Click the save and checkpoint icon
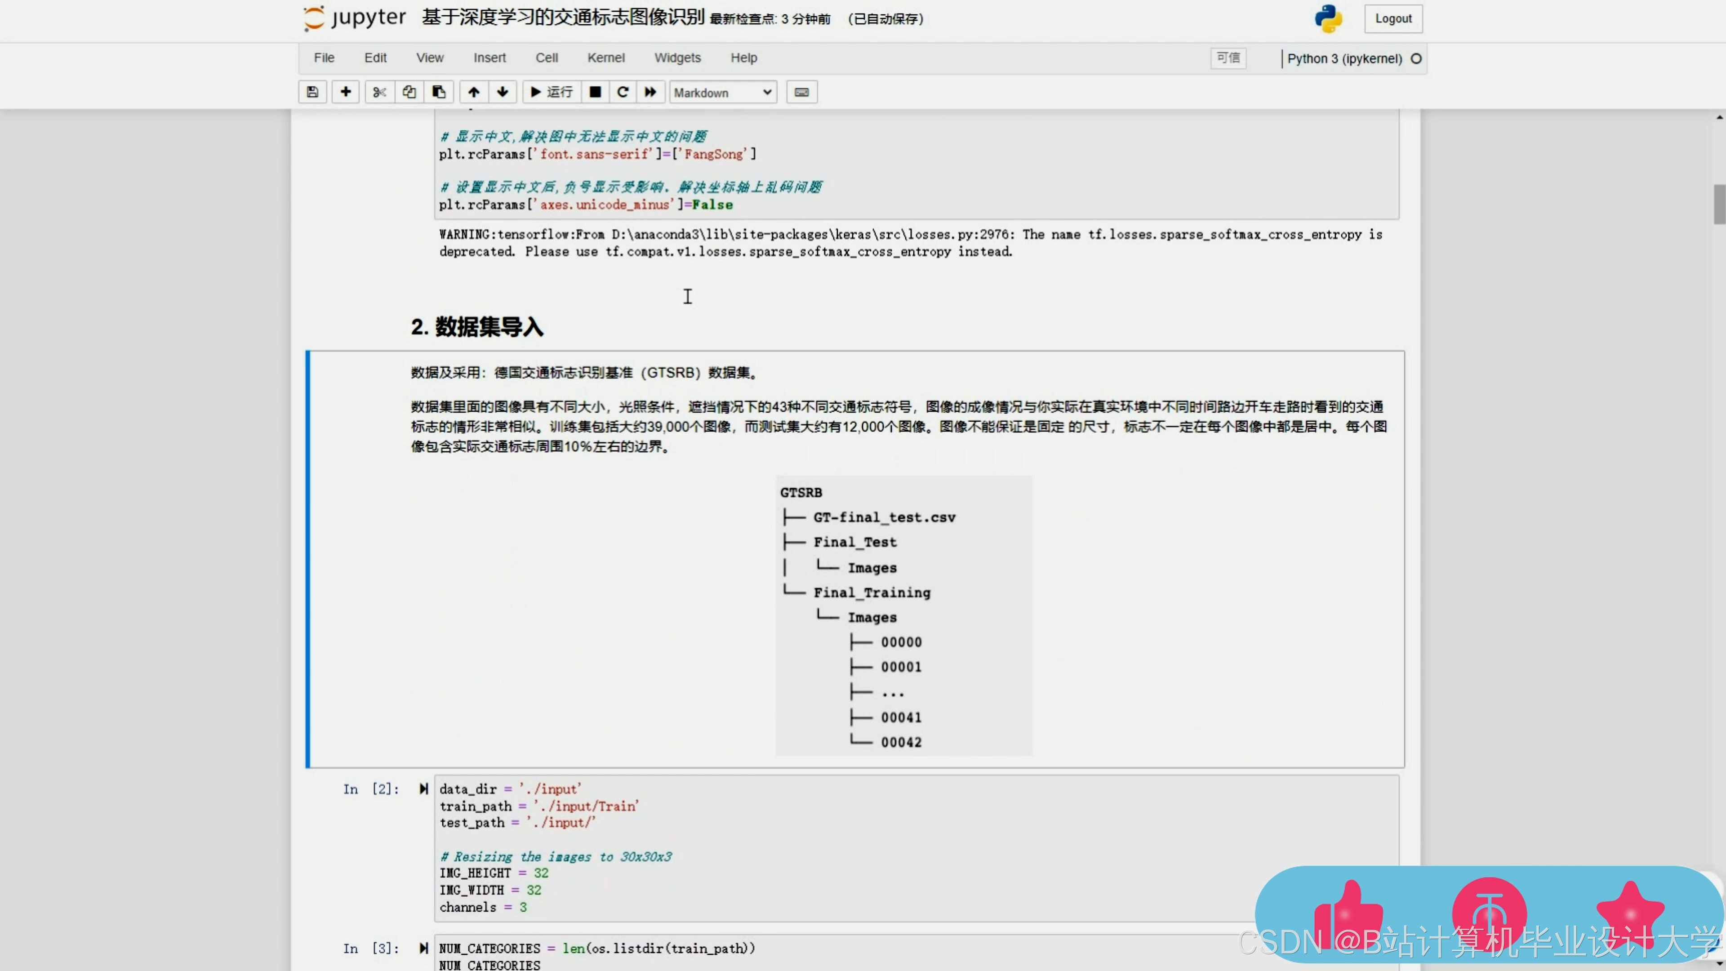 click(312, 92)
